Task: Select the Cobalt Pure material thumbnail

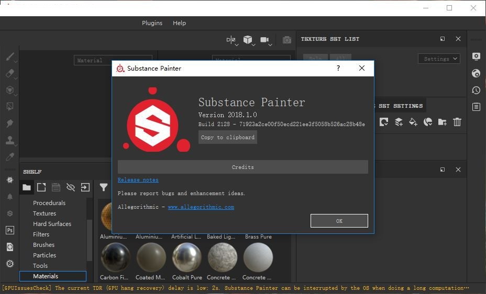Action: (x=186, y=257)
